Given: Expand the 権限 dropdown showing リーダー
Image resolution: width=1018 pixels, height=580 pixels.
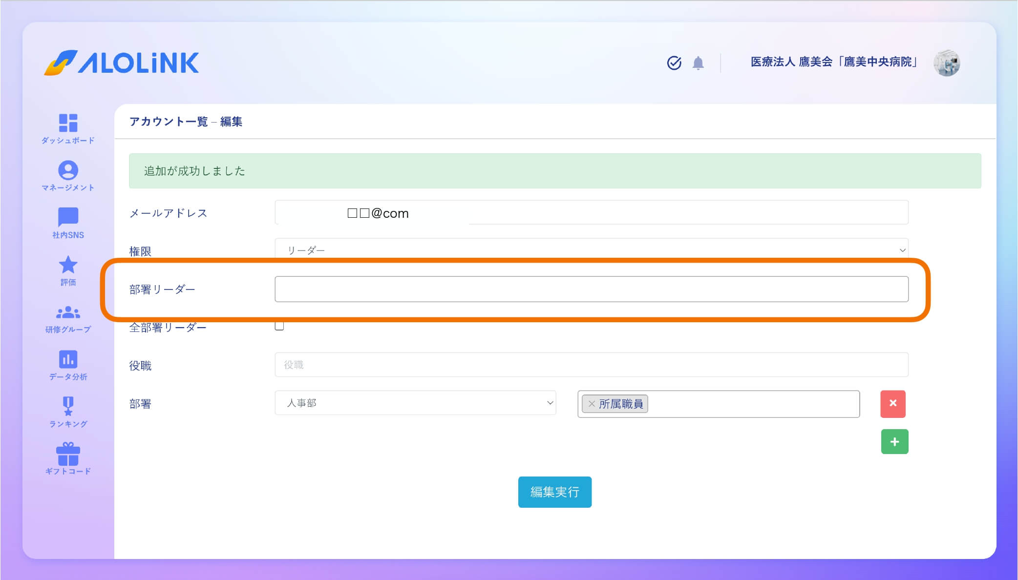Looking at the screenshot, I should 591,249.
